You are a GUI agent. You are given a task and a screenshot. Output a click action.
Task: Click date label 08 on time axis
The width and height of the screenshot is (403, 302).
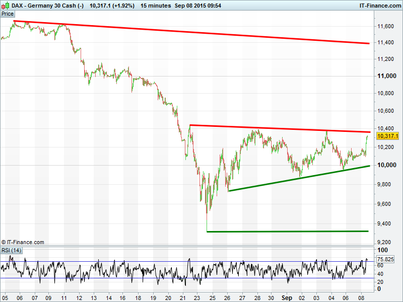[x=361, y=298]
